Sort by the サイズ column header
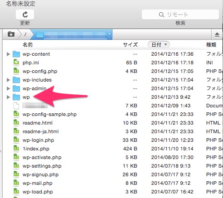This screenshot has width=223, height=198. (131, 45)
